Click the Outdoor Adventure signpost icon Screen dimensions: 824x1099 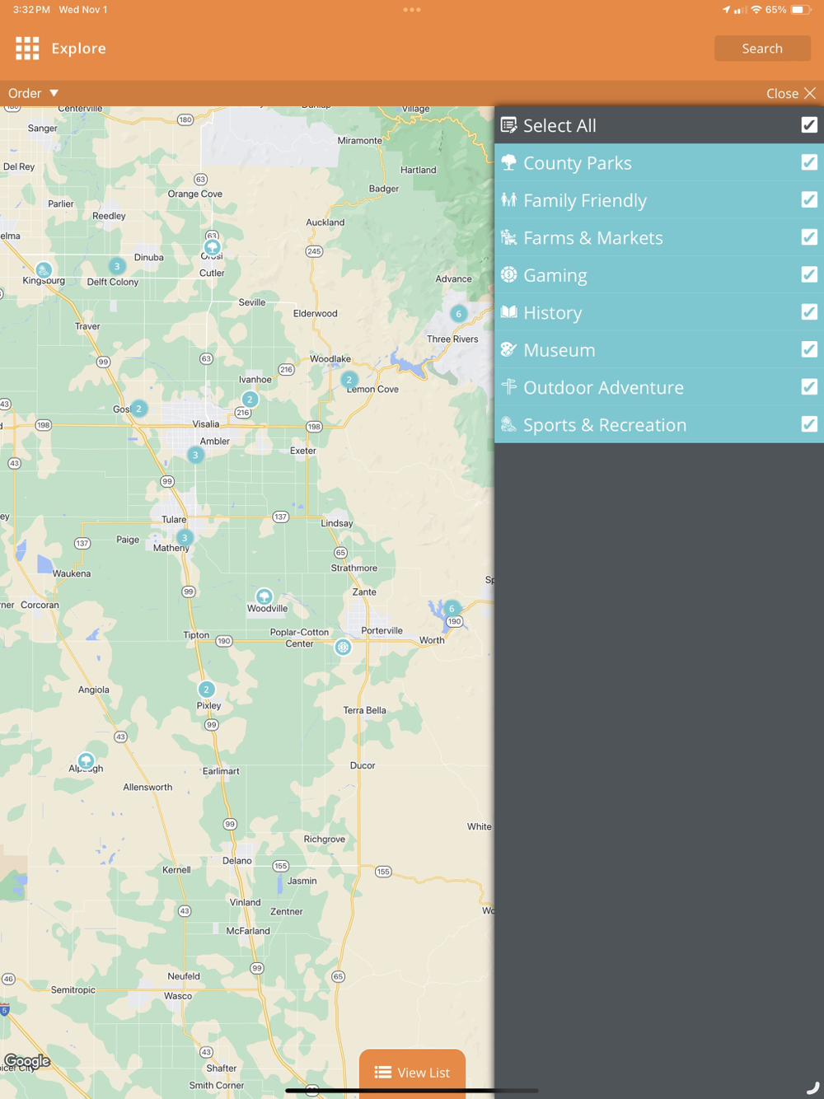(509, 387)
